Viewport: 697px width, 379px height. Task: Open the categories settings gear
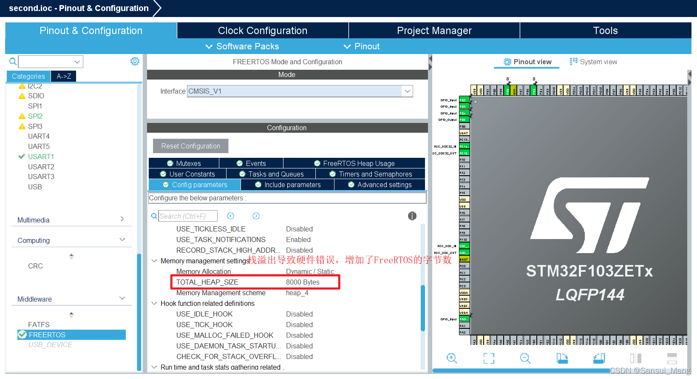pos(135,61)
